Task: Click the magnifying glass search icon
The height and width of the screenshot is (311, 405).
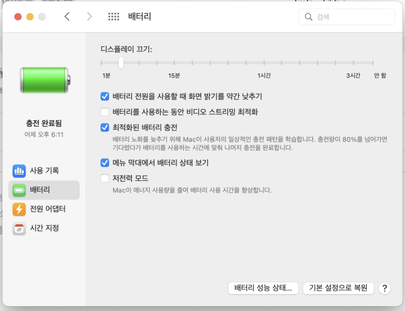Action: pos(308,17)
